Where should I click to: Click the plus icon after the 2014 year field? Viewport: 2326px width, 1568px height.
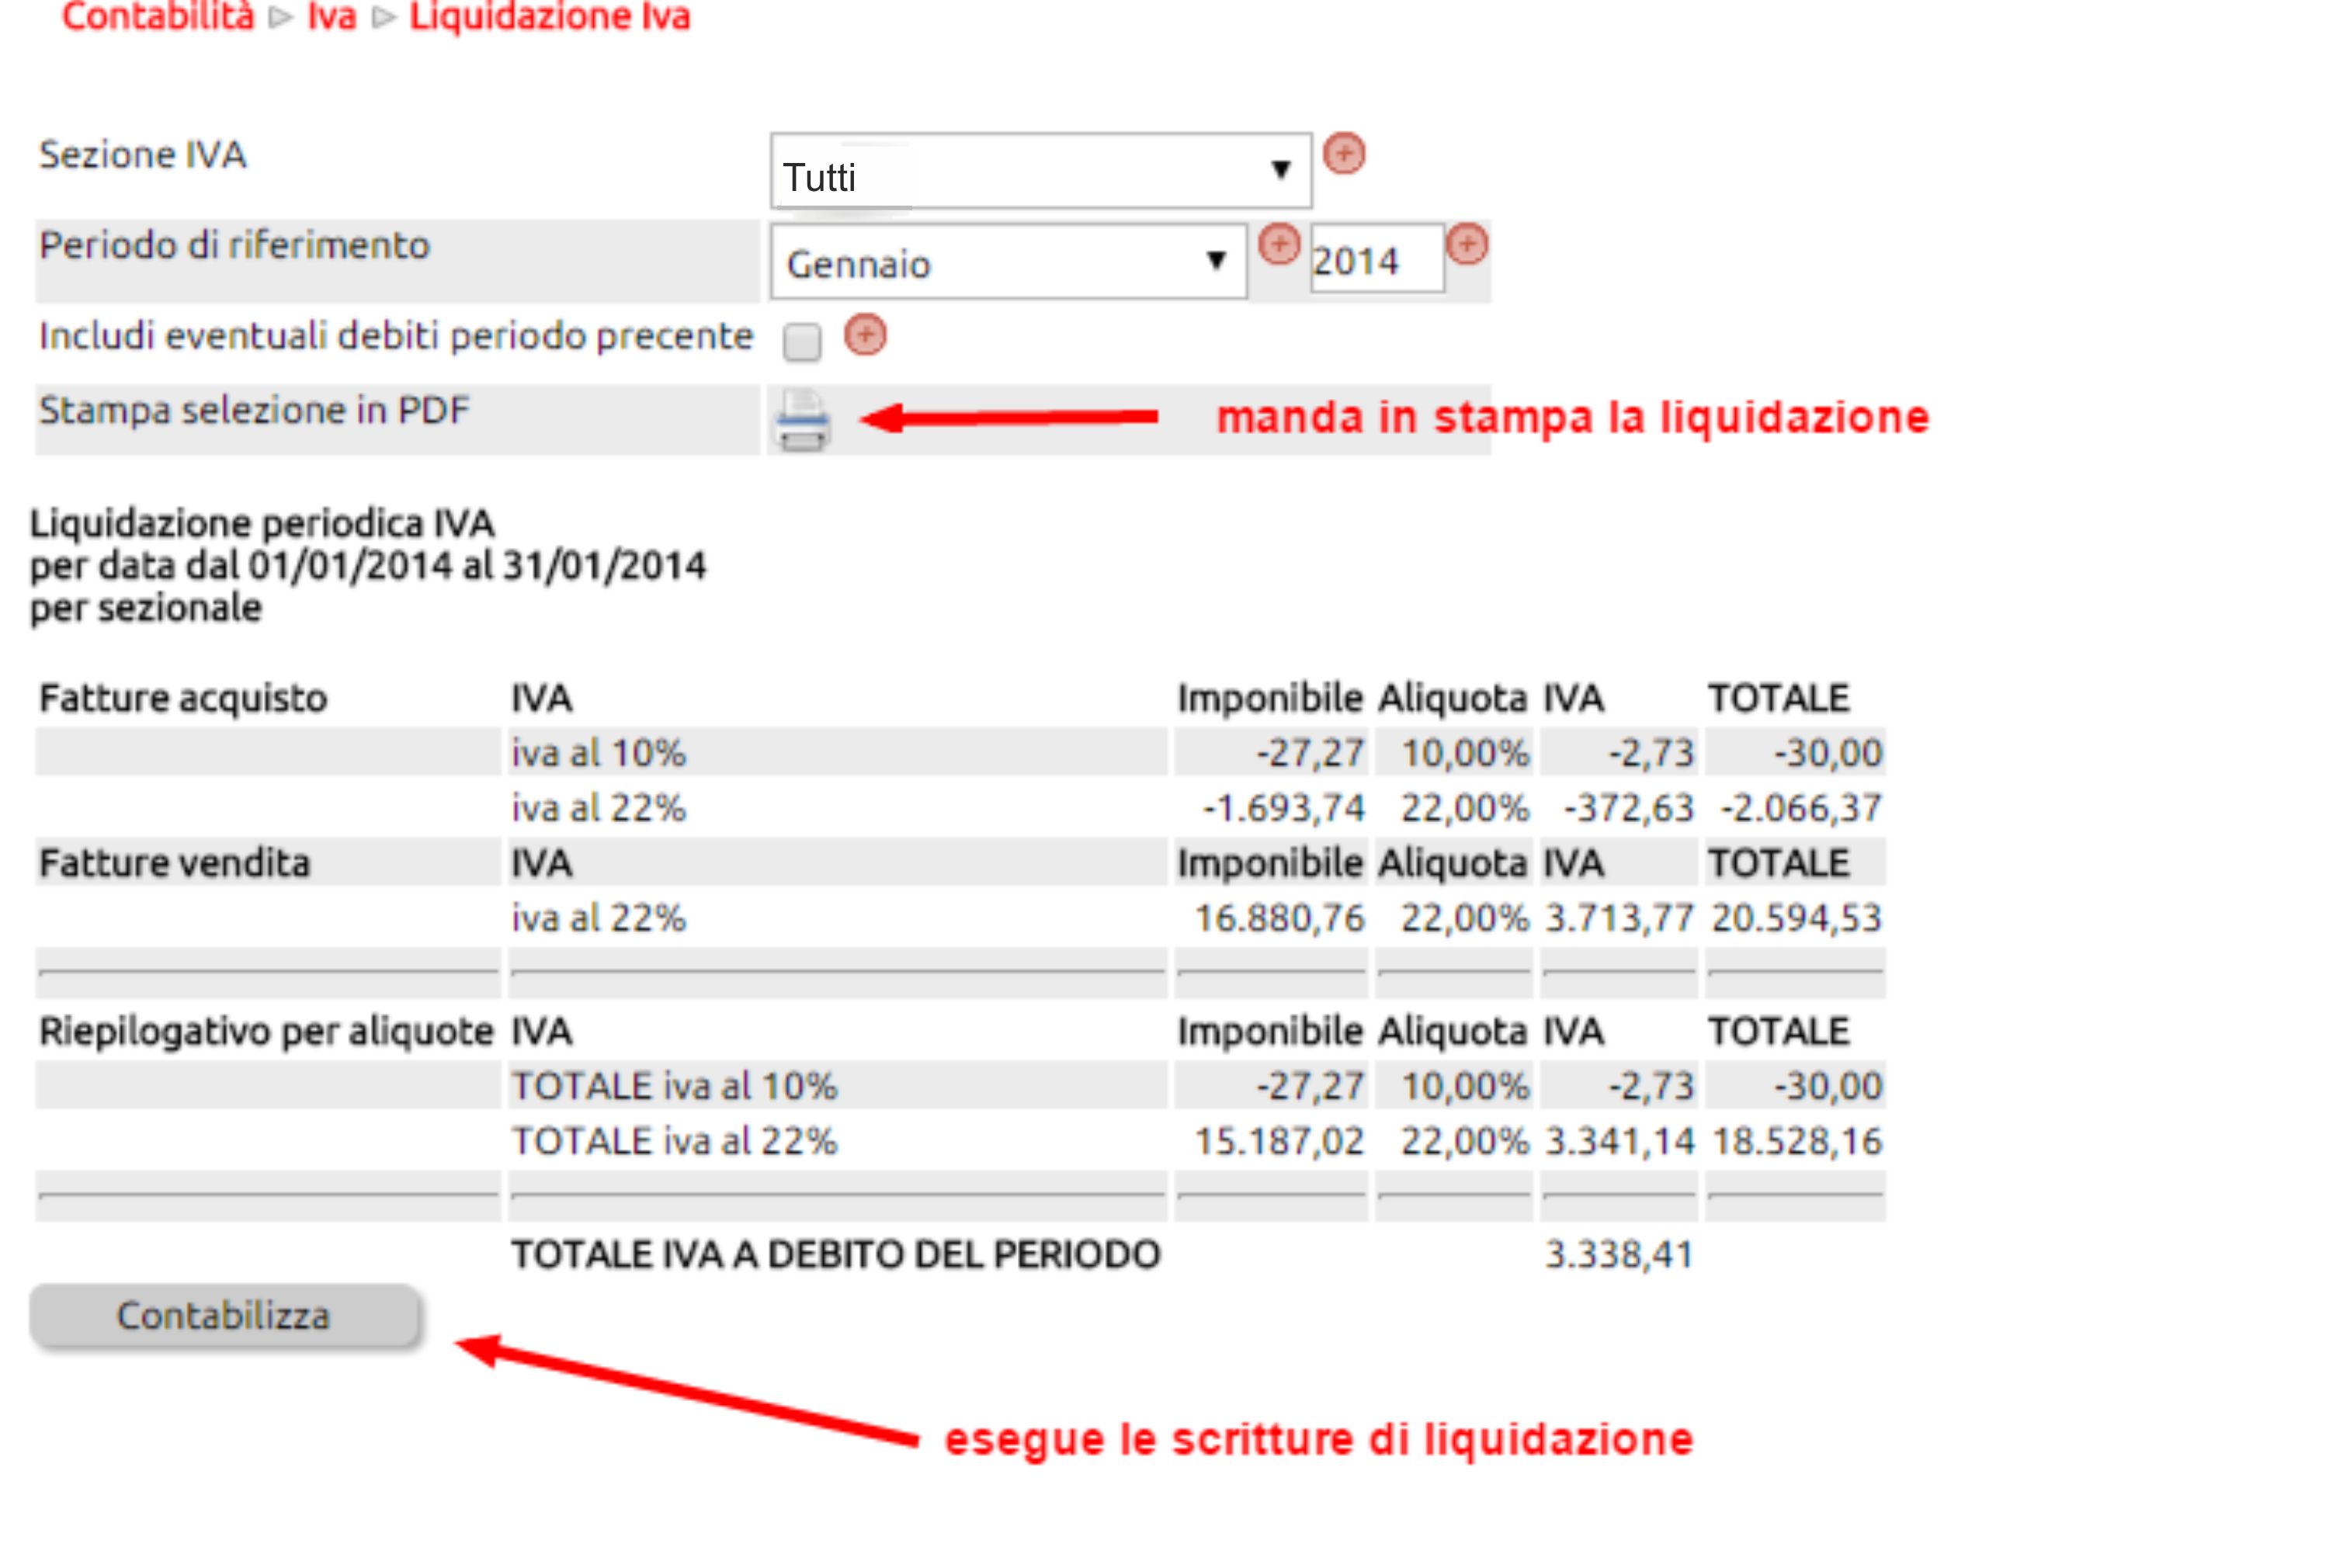click(1466, 245)
